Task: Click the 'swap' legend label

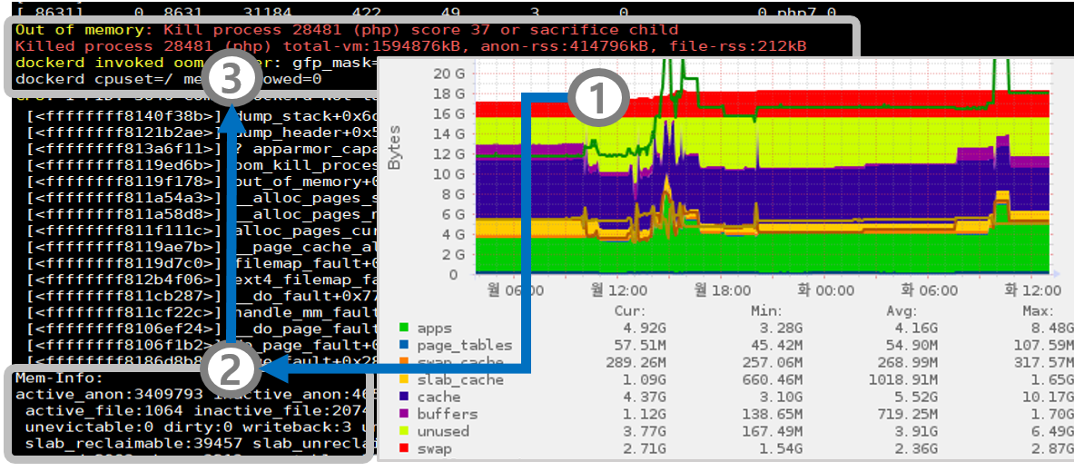Action: (434, 449)
